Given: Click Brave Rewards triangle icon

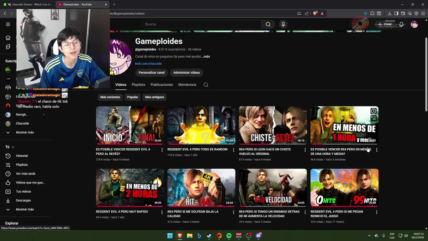Looking at the screenshot, I should 322,13.
